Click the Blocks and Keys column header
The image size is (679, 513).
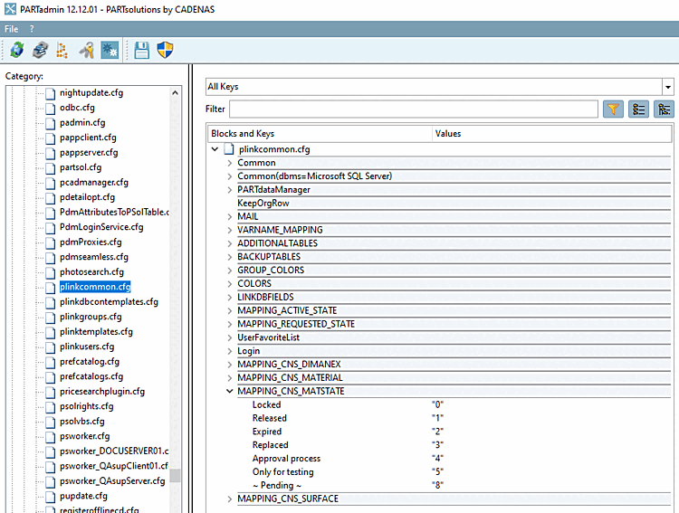coord(320,134)
